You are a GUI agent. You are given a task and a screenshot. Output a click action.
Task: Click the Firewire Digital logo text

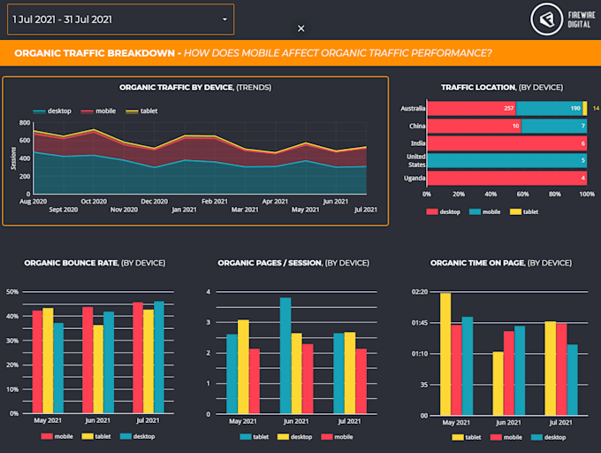coord(581,19)
